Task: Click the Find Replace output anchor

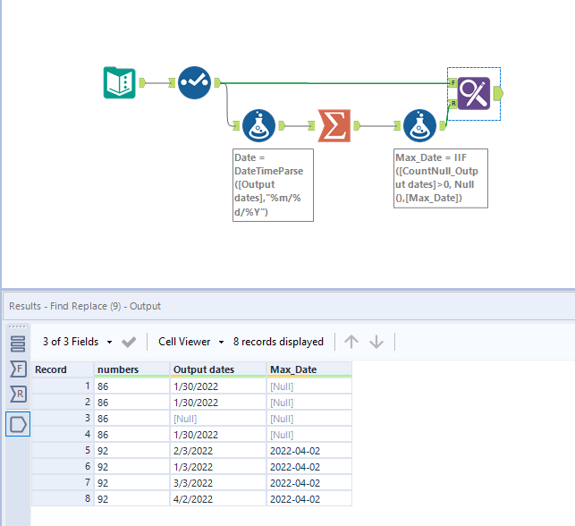Action: point(498,93)
